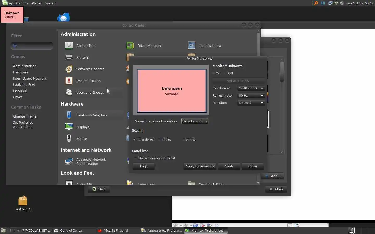This screenshot has width=375, height=234.
Task: Open the Places menu
Action: (x=36, y=3)
